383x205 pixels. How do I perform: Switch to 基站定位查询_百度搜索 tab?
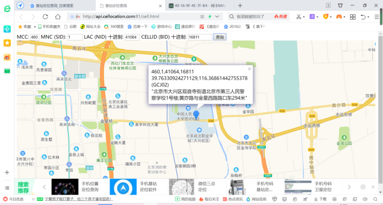54,6
